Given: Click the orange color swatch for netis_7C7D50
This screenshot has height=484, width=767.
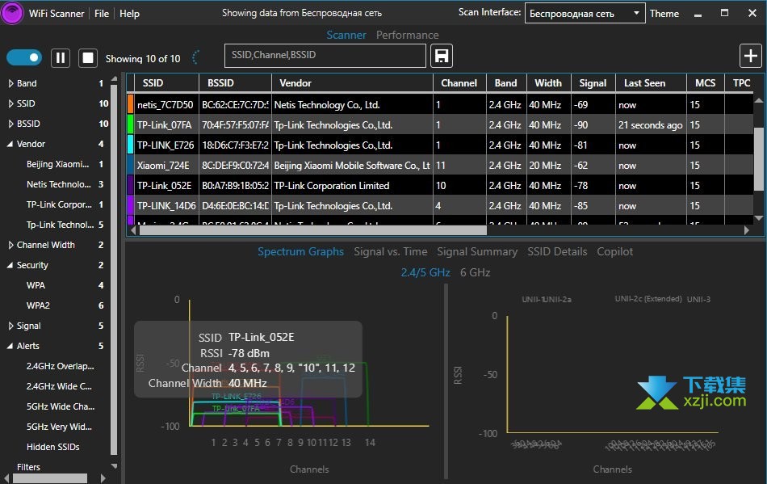Looking at the screenshot, I should pyautogui.click(x=131, y=104).
